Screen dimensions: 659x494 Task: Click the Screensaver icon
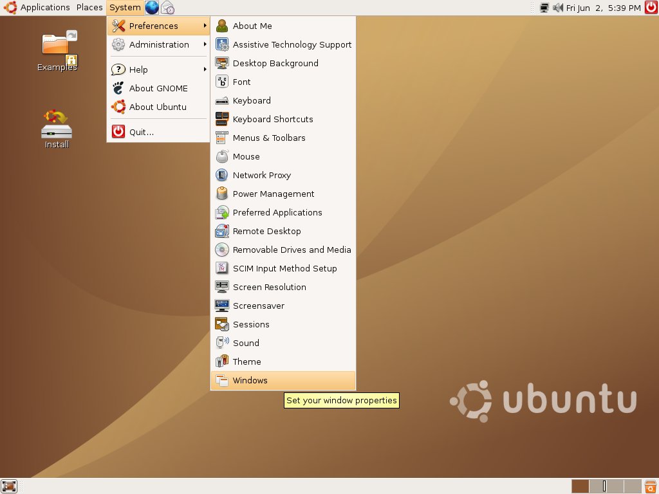click(222, 306)
